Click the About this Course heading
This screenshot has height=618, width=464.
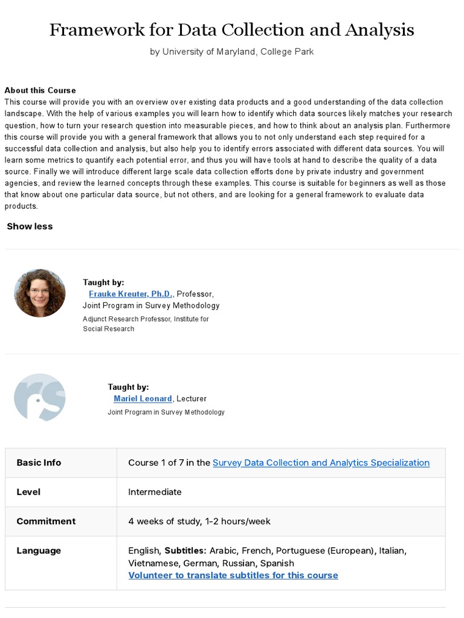(x=40, y=91)
